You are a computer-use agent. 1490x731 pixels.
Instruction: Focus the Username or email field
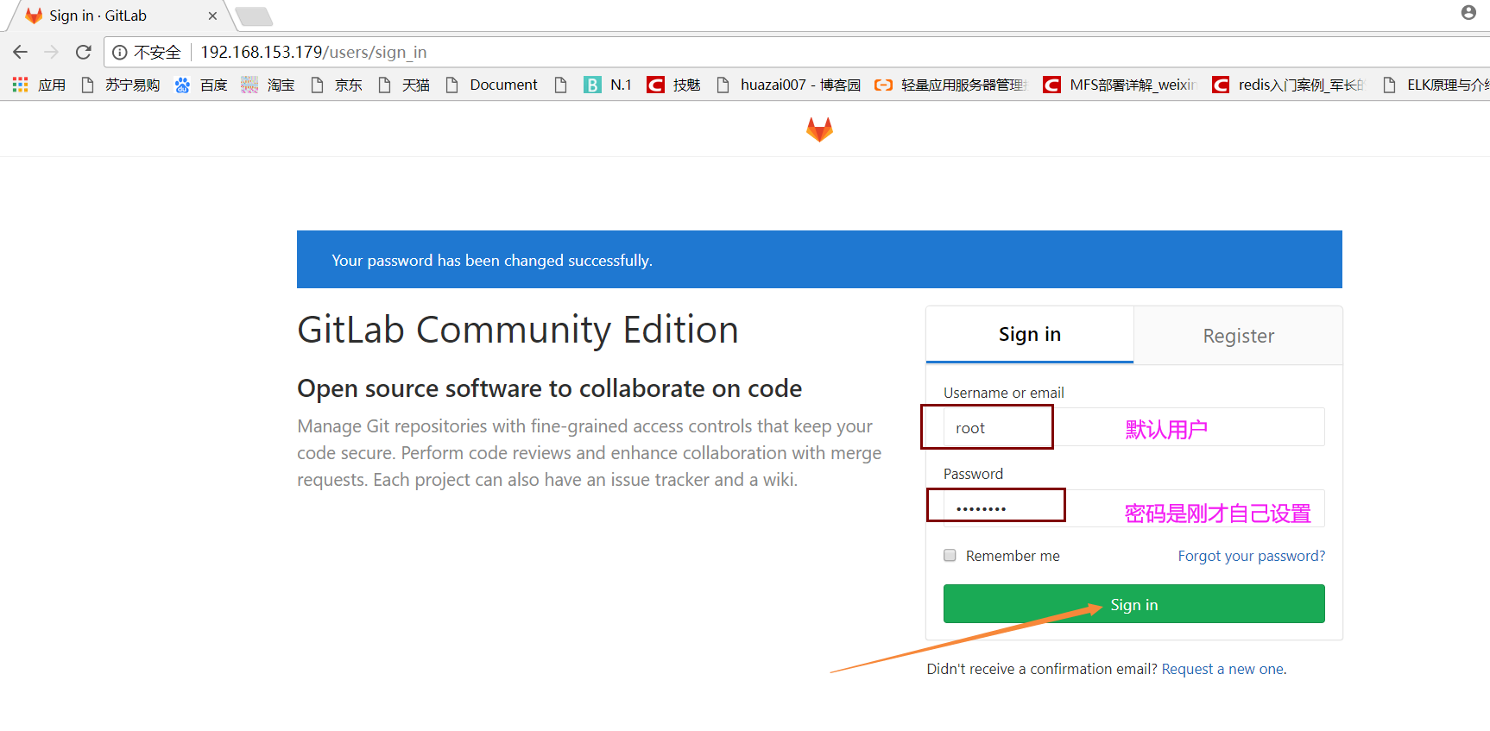1133,427
